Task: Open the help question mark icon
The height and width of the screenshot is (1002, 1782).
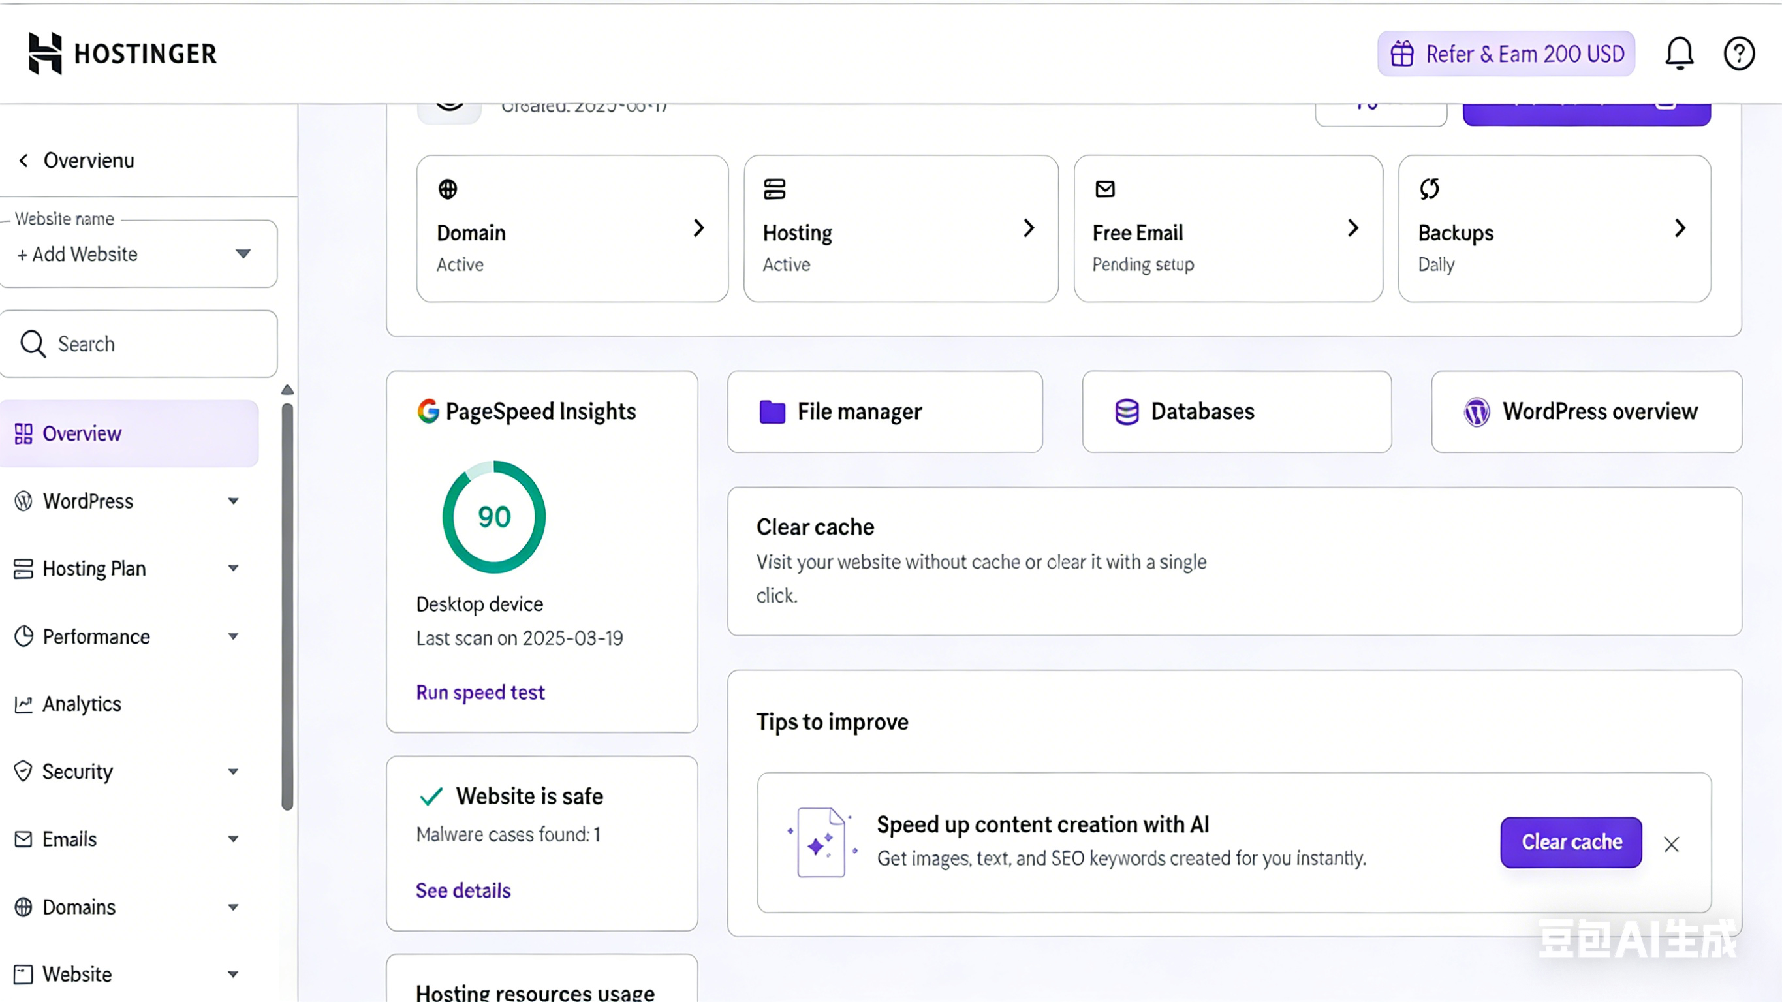Action: coord(1739,54)
